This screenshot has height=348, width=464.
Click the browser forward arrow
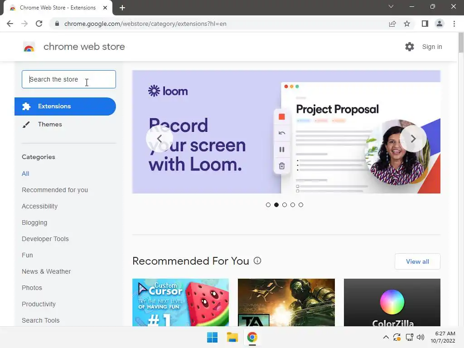pos(24,24)
